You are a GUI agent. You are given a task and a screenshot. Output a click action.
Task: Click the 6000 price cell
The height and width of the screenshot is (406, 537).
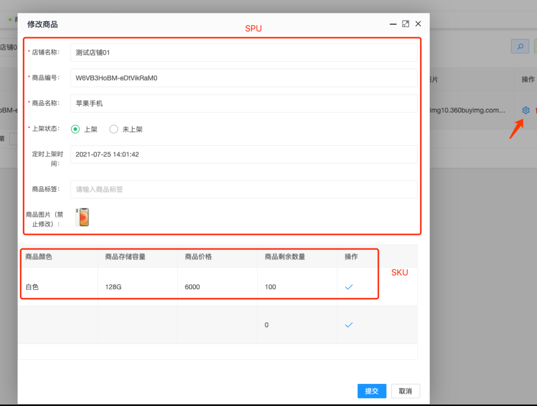(x=217, y=287)
